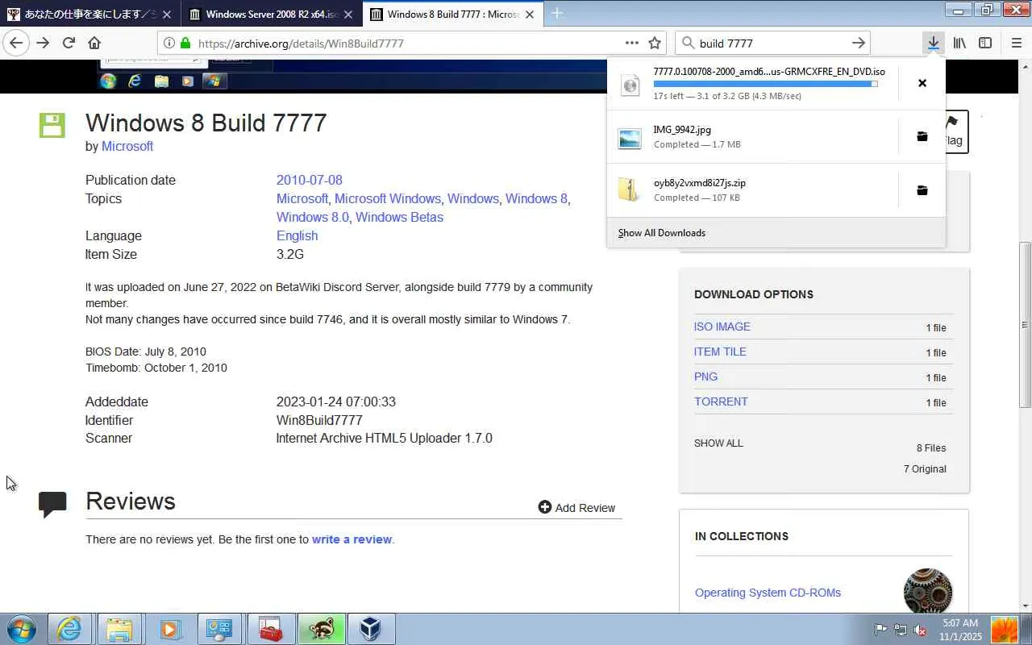Screen dimensions: 1032x645
Task: Open the page actions three-dot menu
Action: point(632,43)
